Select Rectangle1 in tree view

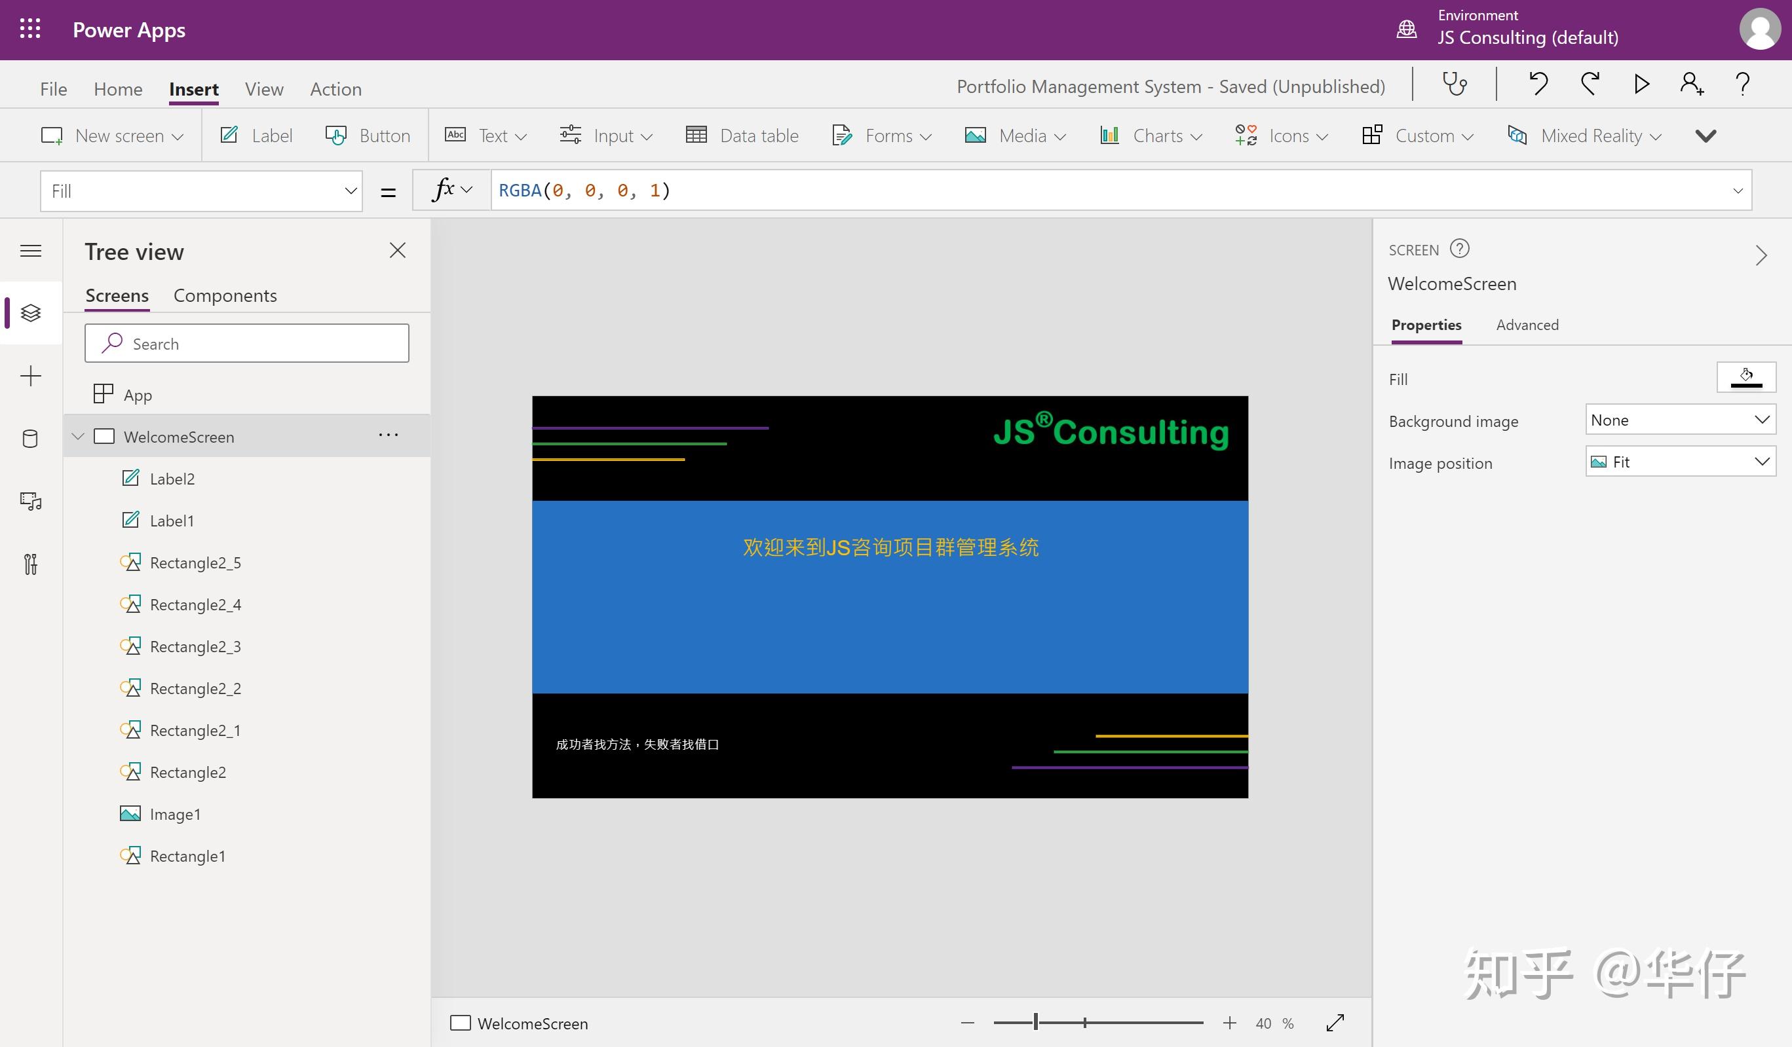pos(247,856)
